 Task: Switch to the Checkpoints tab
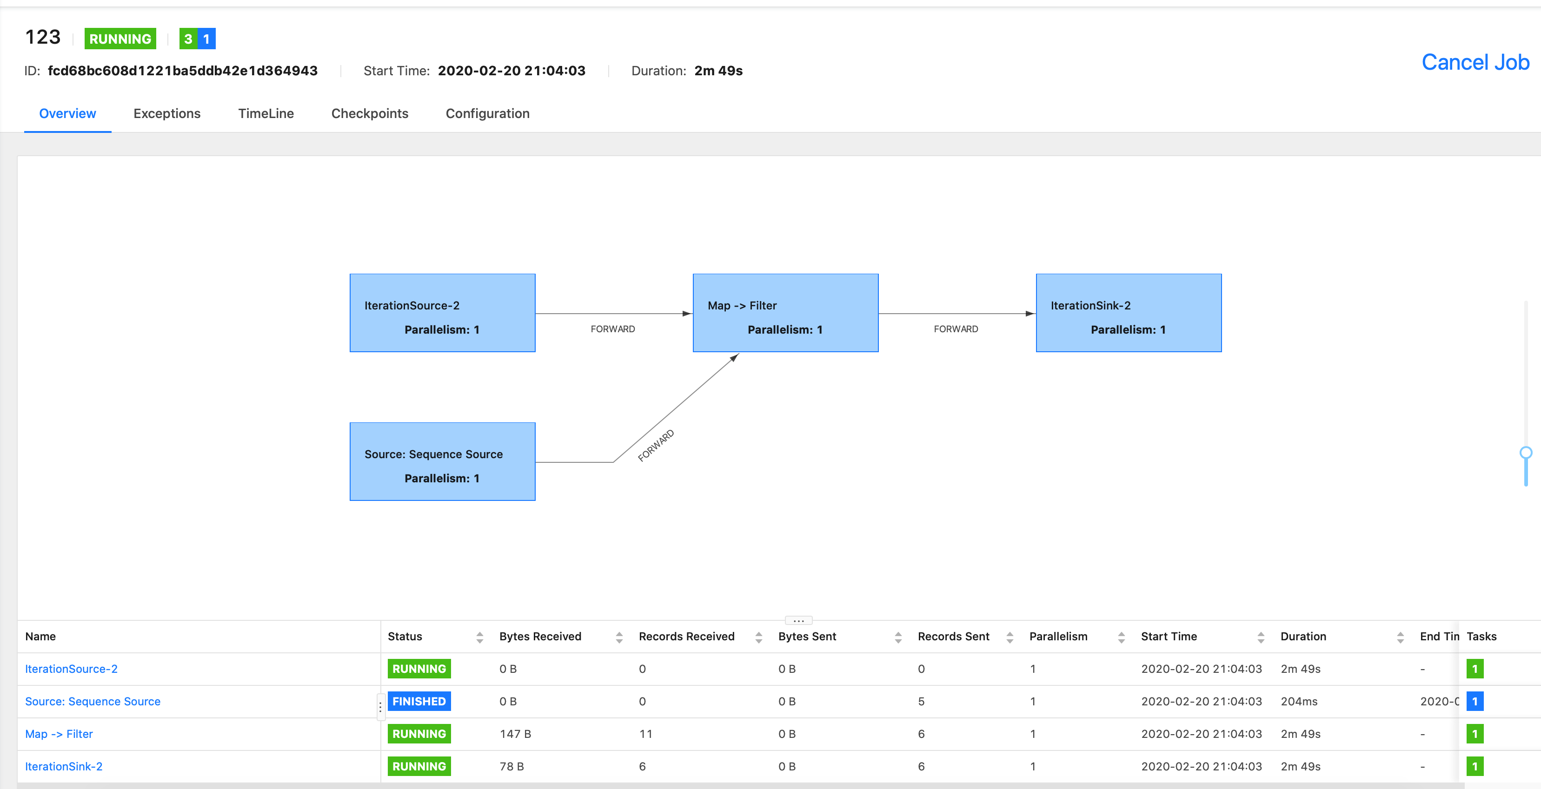[369, 113]
